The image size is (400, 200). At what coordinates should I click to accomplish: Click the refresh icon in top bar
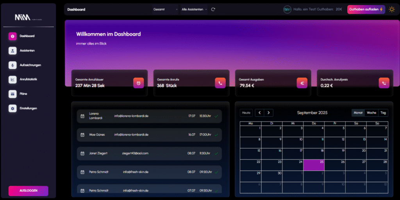[x=213, y=9]
